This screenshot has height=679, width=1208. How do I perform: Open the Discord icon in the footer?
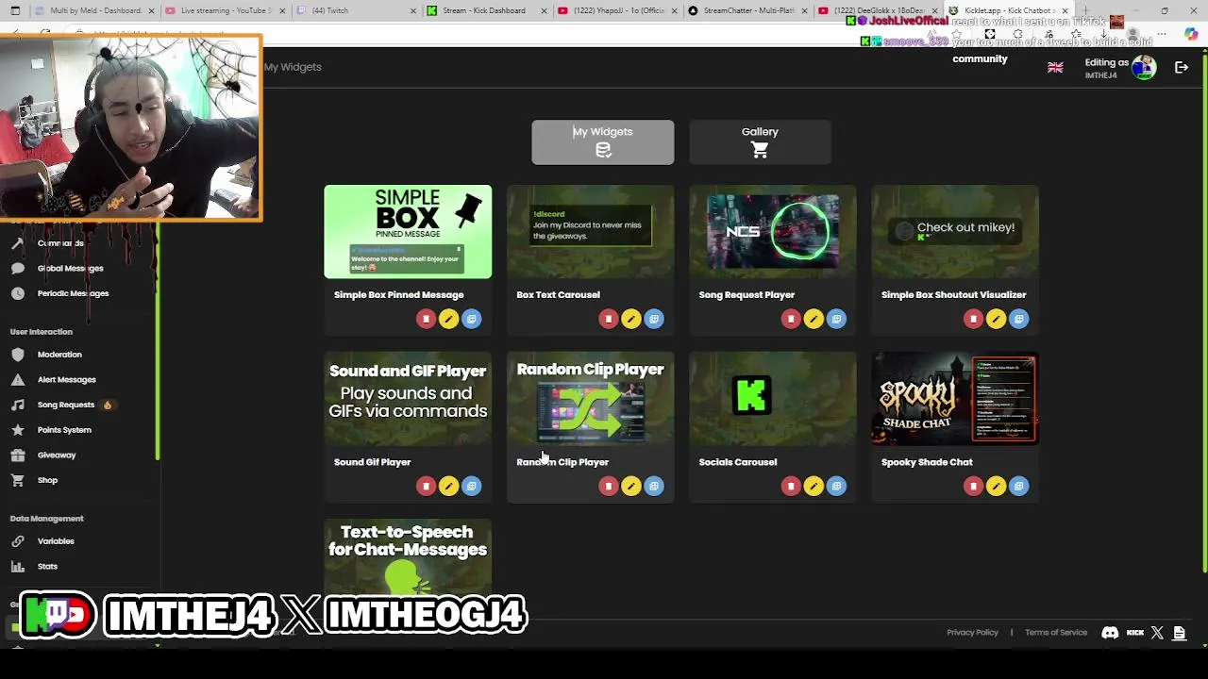point(1110,633)
